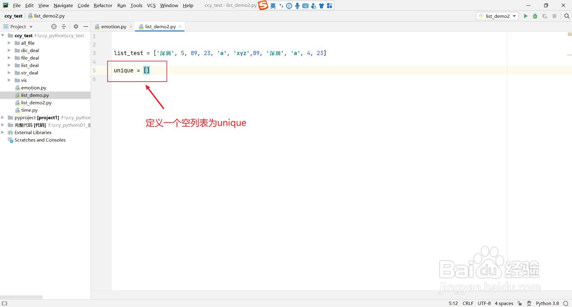Open Search Everywhere magnifier icon
Viewport: 572px width, 307px height.
(567, 16)
